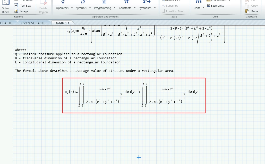Expand the Operators dropdown arrow
265x164 pixels.
72,8
